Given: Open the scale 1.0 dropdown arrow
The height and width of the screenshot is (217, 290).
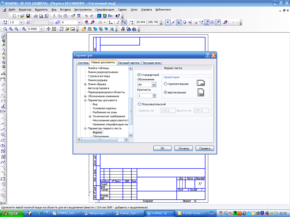Looking at the screenshot, I should [21, 22].
